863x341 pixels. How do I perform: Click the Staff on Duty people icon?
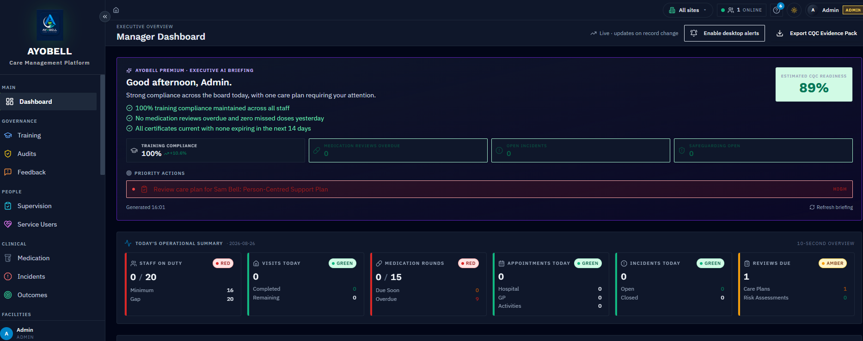134,263
